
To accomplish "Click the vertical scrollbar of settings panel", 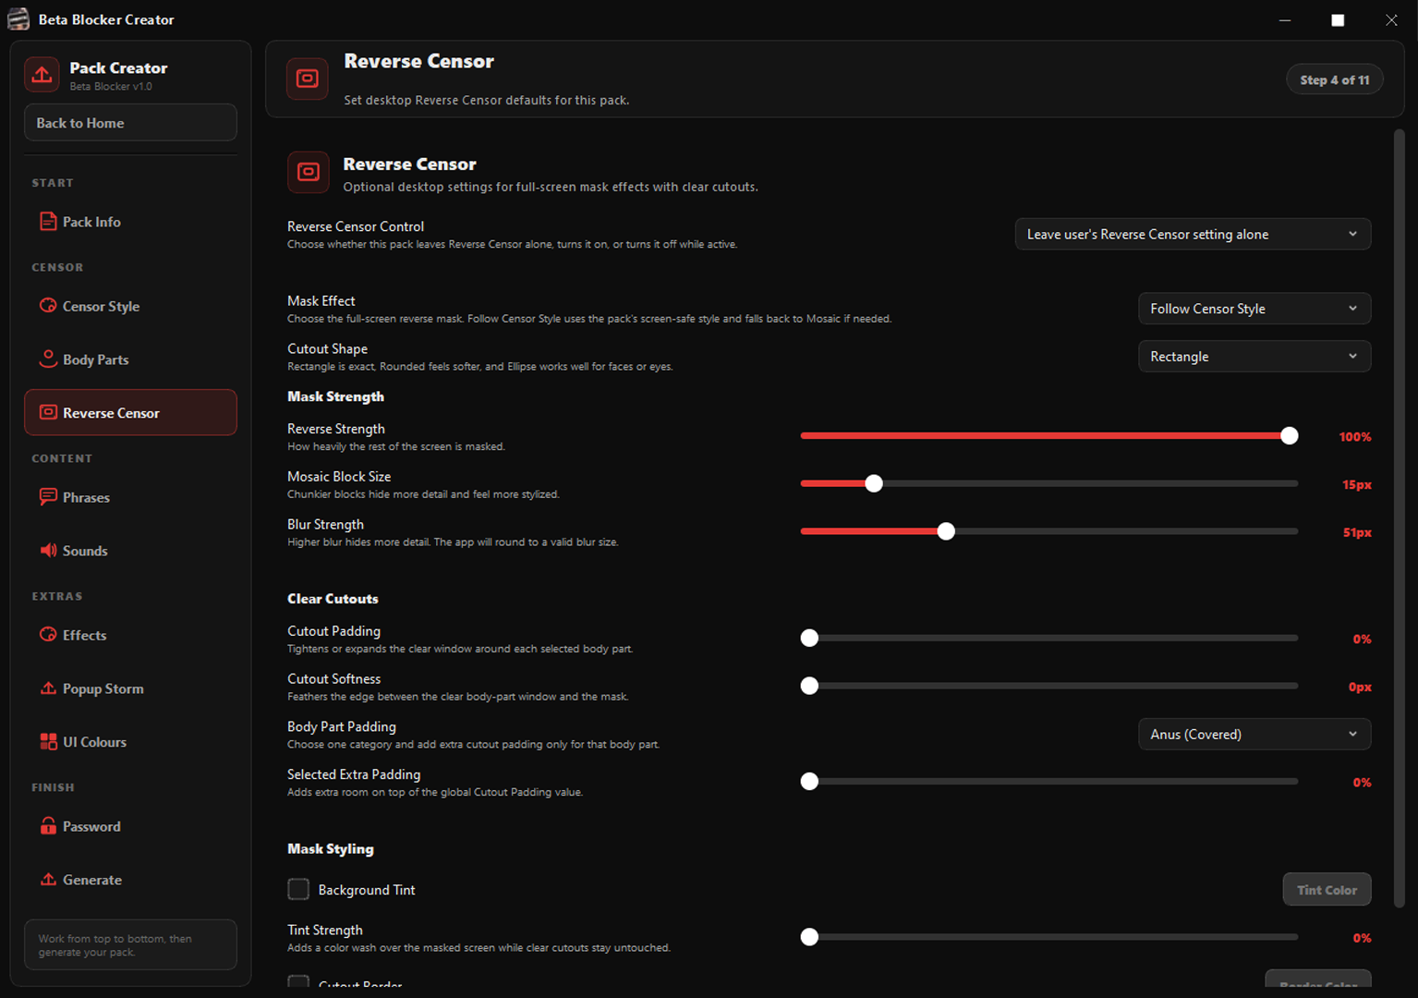I will click(x=1399, y=517).
